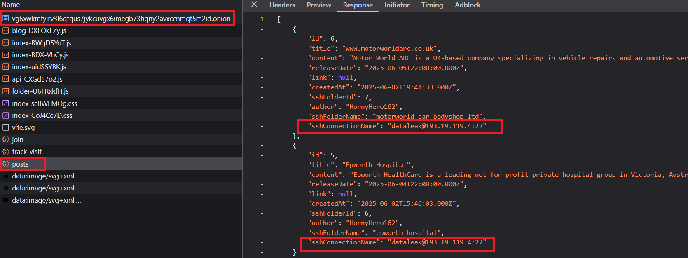Viewport: 688px width, 258px height.
Task: Close the request details panel
Action: pos(254,5)
